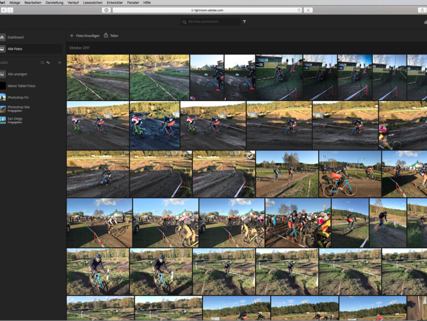Open the close-up rider on teal bike photo
Image resolution: width=427 pixels, height=321 pixels.
(x=350, y=174)
